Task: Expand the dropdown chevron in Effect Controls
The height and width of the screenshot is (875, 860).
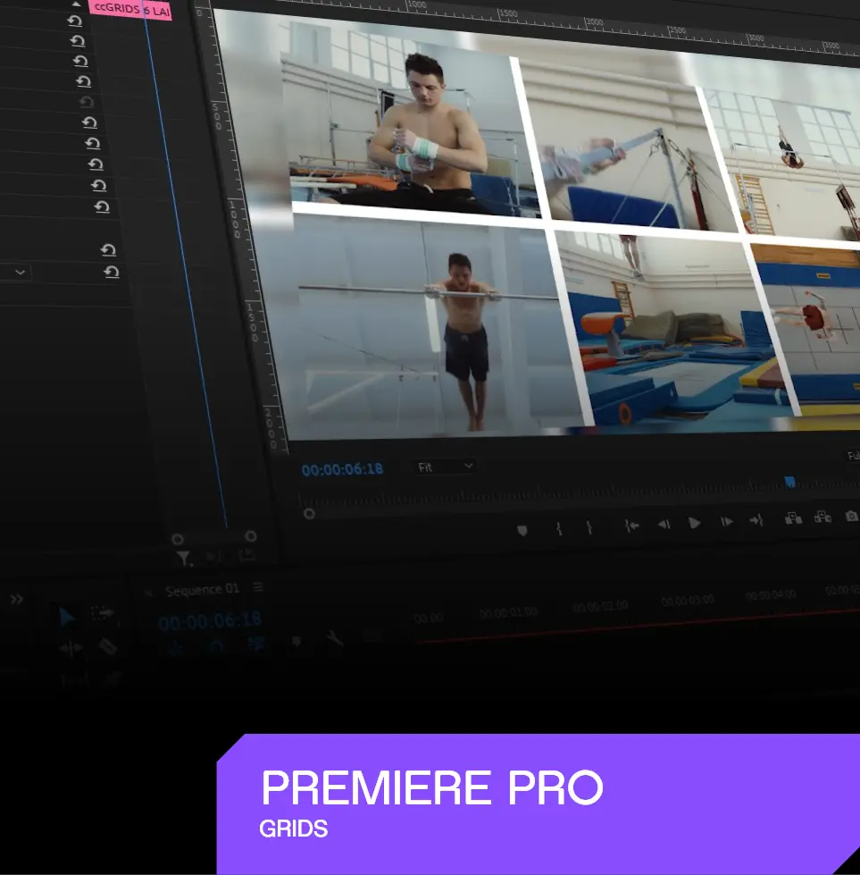Action: point(20,273)
